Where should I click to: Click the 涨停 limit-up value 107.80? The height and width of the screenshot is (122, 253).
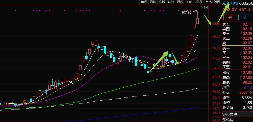pyautogui.click(x=246, y=72)
